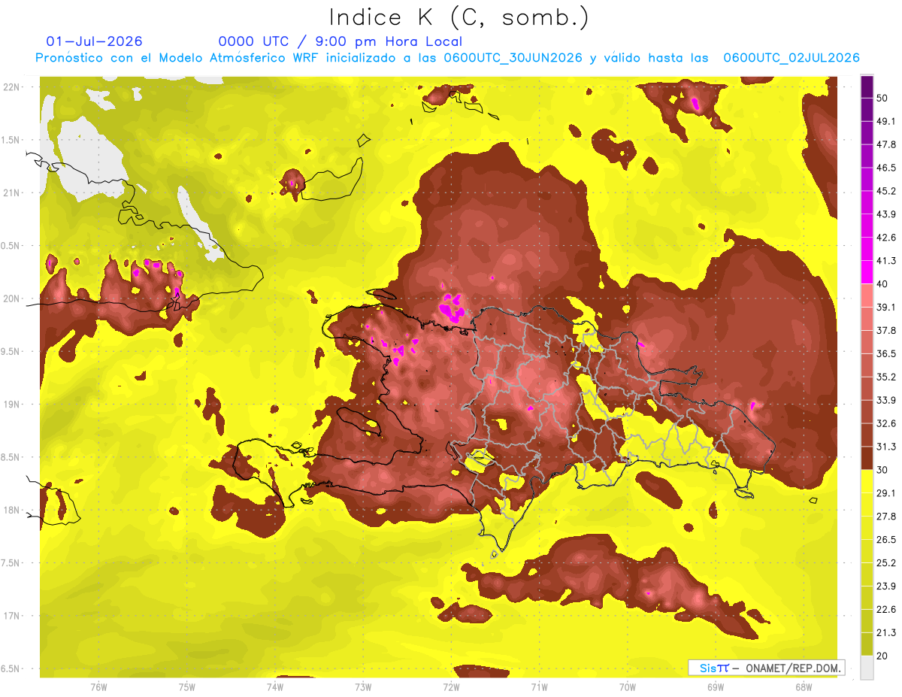This screenshot has width=902, height=697.
Task: Click the colorbar value '33.9'
Action: coord(886,400)
